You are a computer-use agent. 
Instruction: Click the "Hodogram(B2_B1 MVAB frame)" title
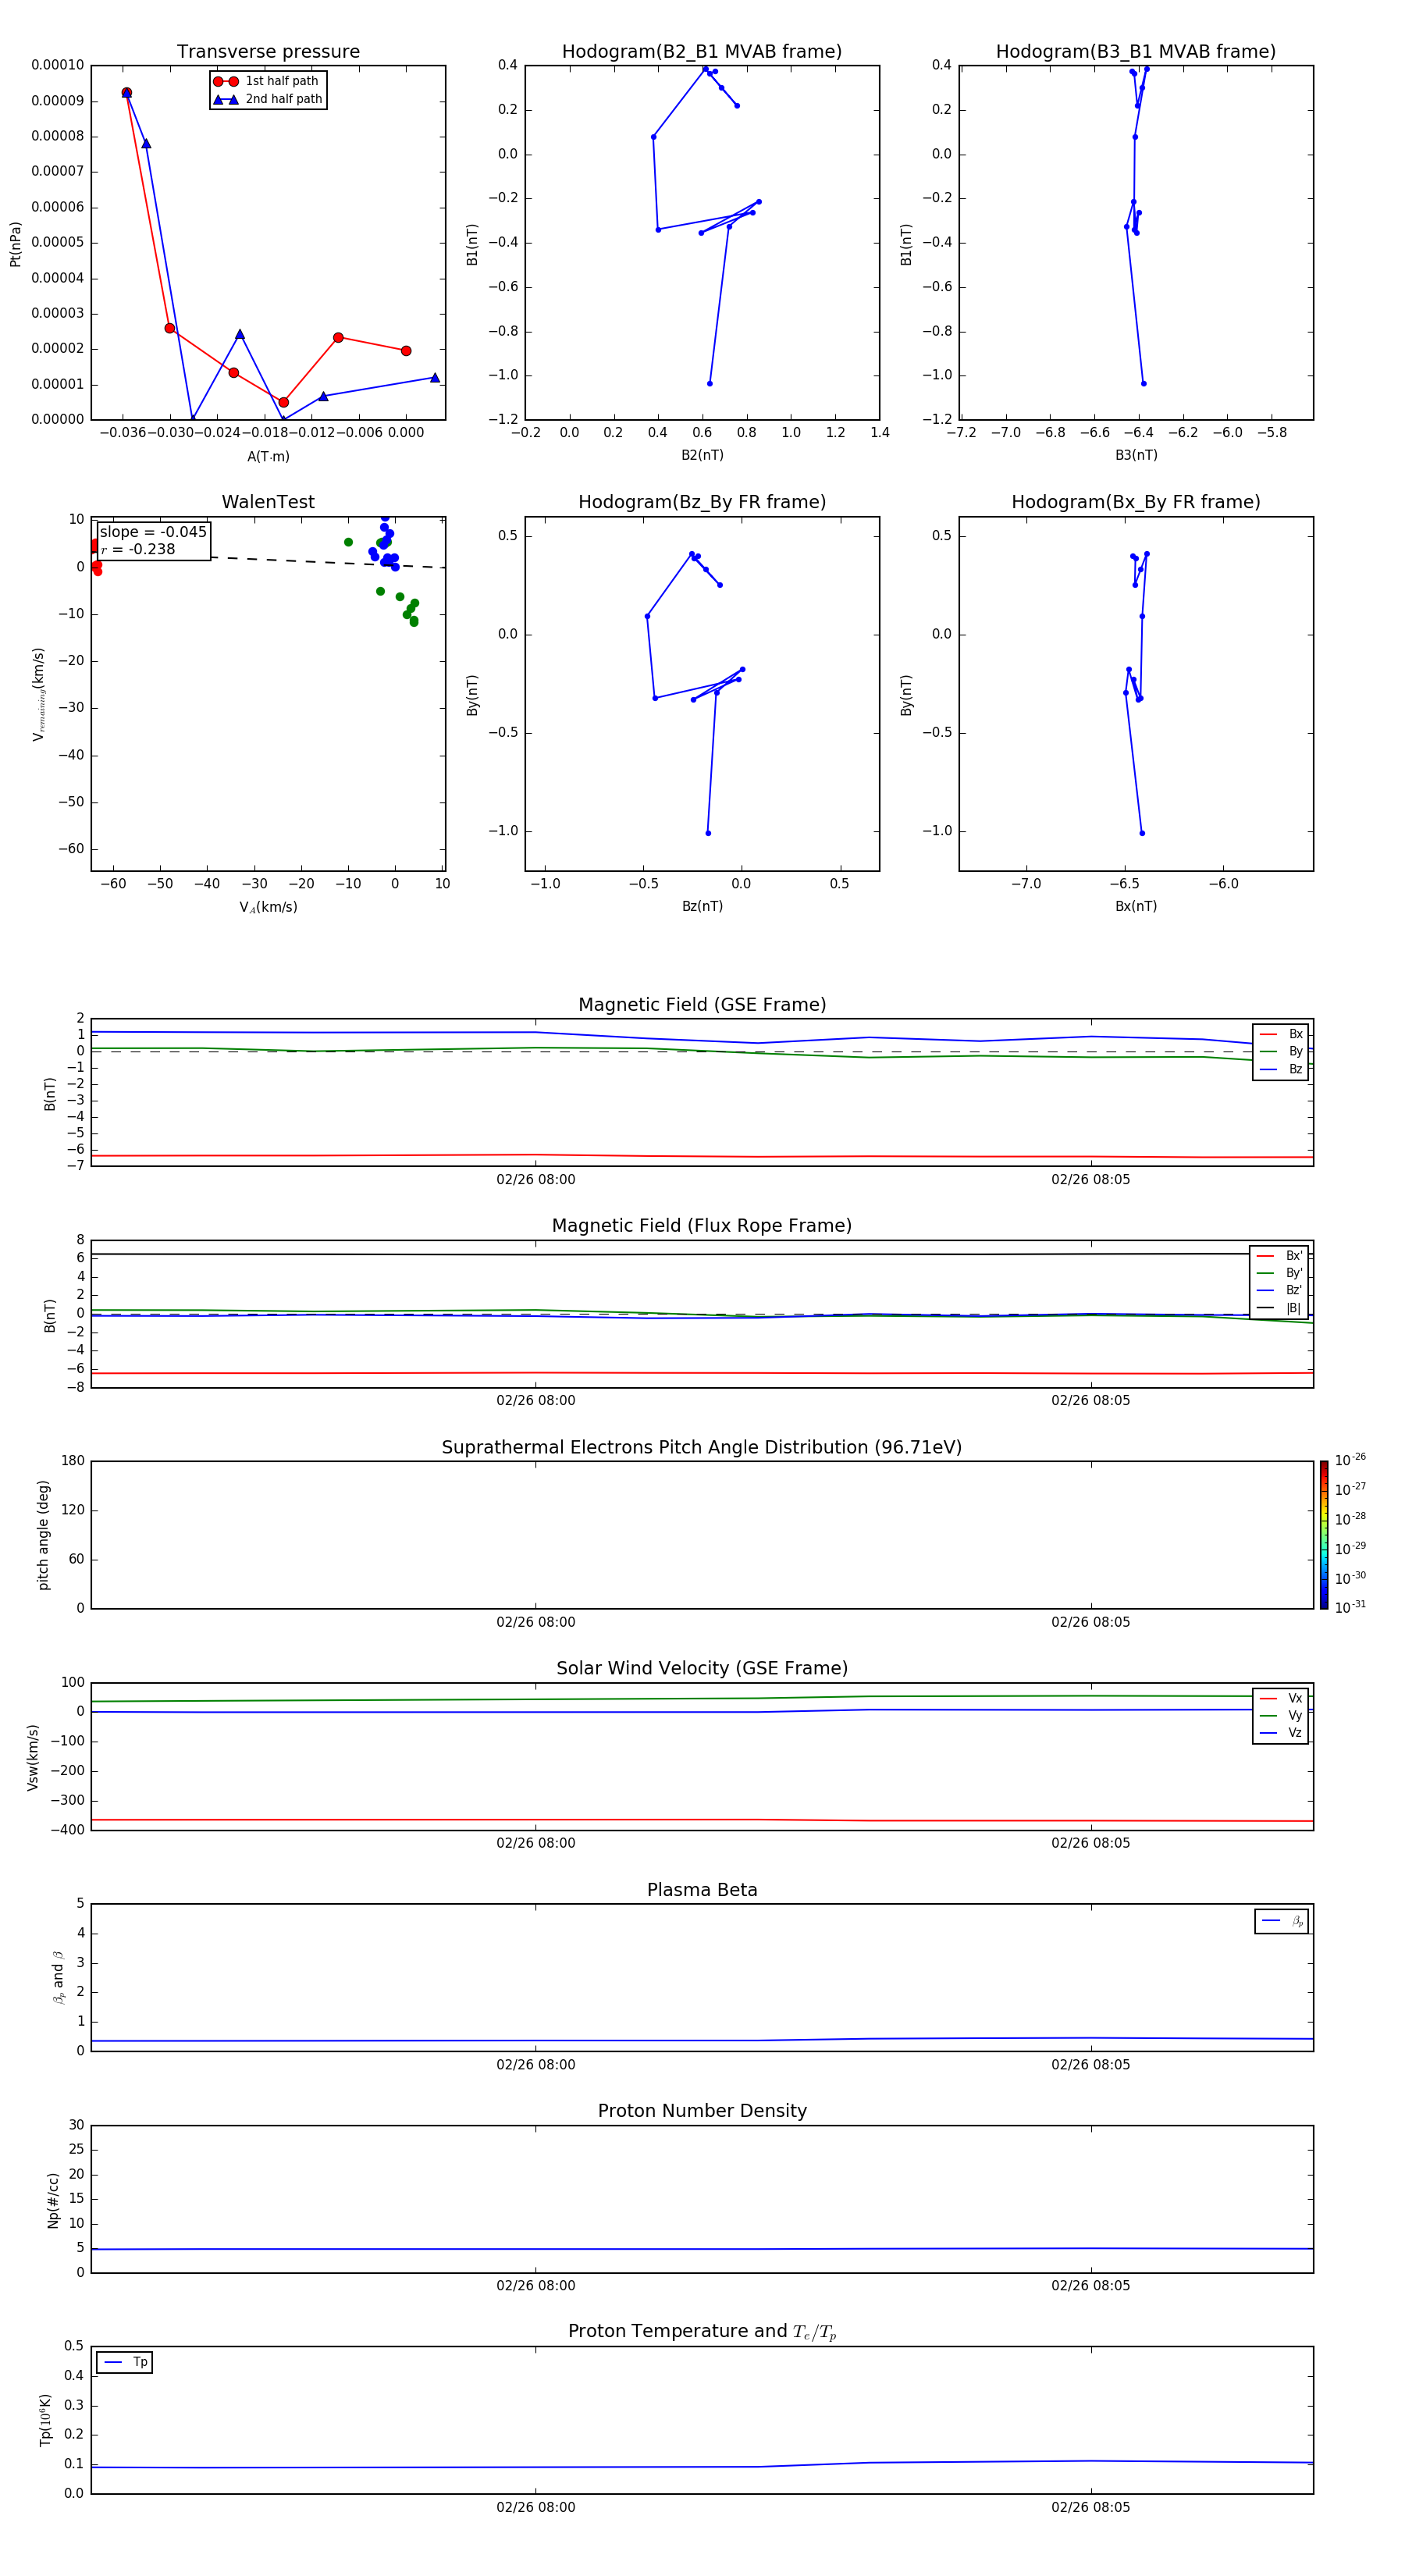click(702, 52)
